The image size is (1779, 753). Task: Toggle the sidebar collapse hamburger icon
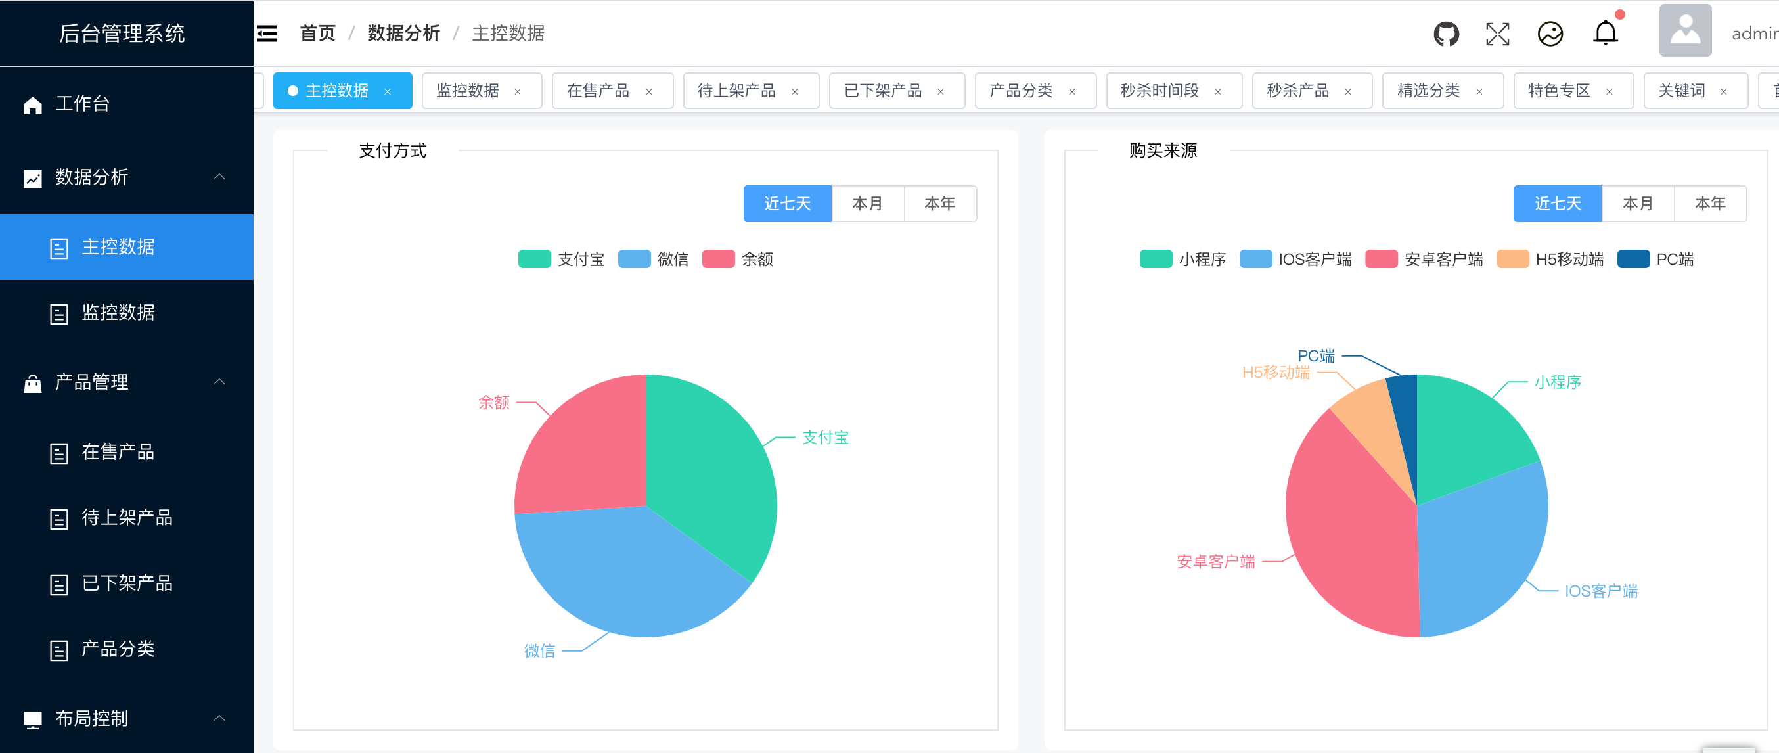[267, 33]
